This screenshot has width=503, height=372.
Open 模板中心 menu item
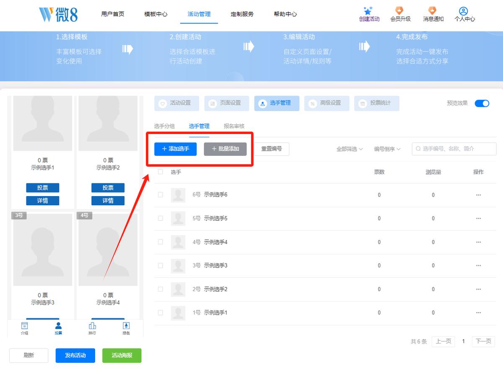[x=156, y=14]
